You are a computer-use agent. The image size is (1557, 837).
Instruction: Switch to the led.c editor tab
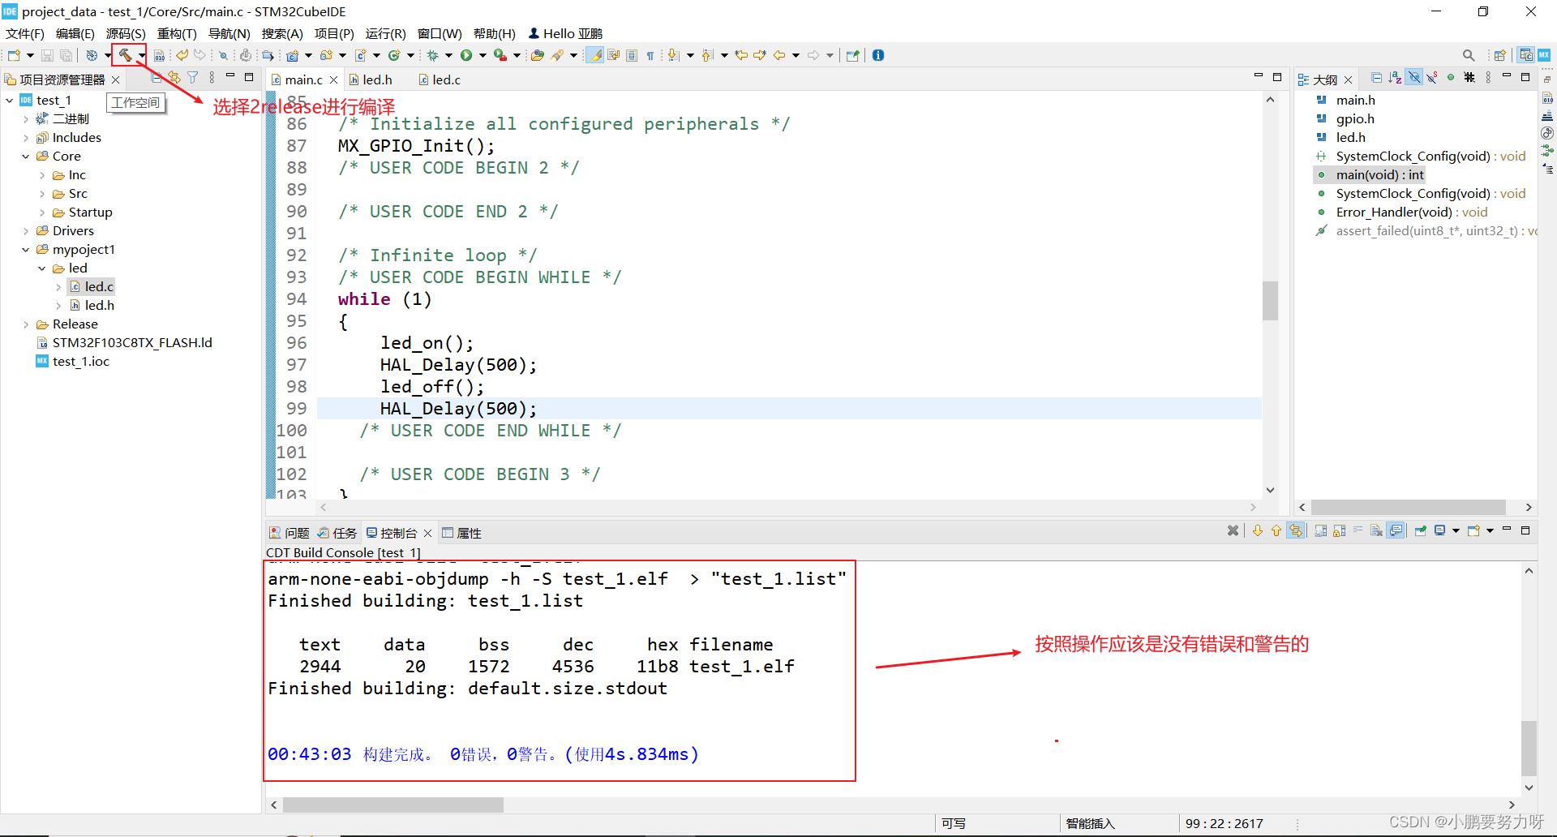point(440,79)
